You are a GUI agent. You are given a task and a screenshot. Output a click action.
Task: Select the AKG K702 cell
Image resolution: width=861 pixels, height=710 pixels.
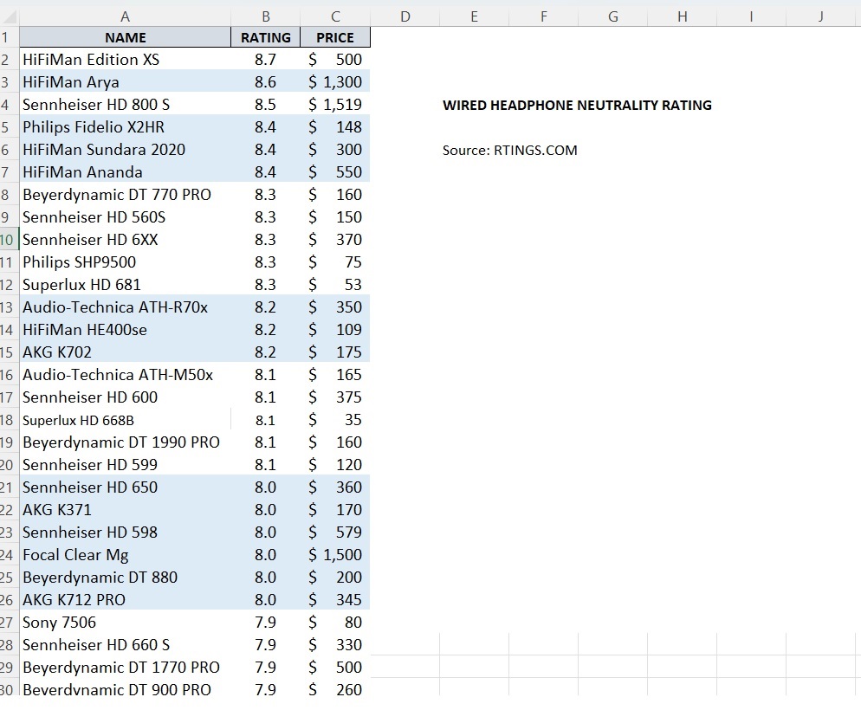[126, 352]
